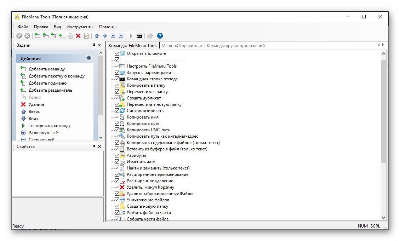Uncheck the Атрибуты checkbox
The height and width of the screenshot is (241, 400).
click(x=117, y=155)
